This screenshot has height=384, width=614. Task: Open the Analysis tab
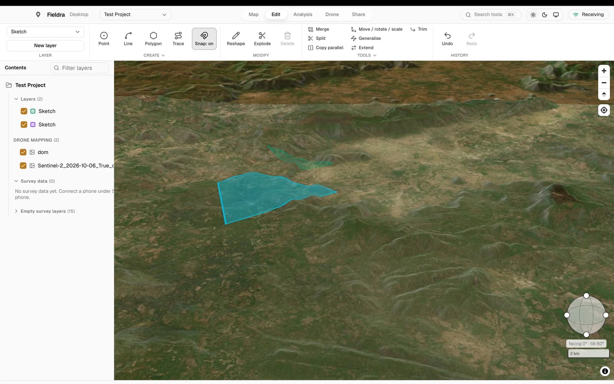pyautogui.click(x=303, y=15)
